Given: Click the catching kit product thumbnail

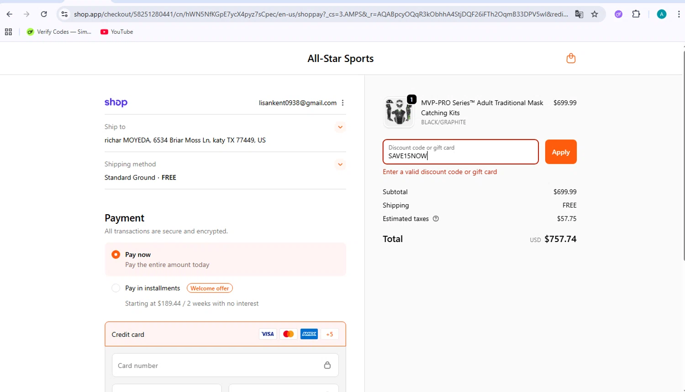Looking at the screenshot, I should (399, 112).
